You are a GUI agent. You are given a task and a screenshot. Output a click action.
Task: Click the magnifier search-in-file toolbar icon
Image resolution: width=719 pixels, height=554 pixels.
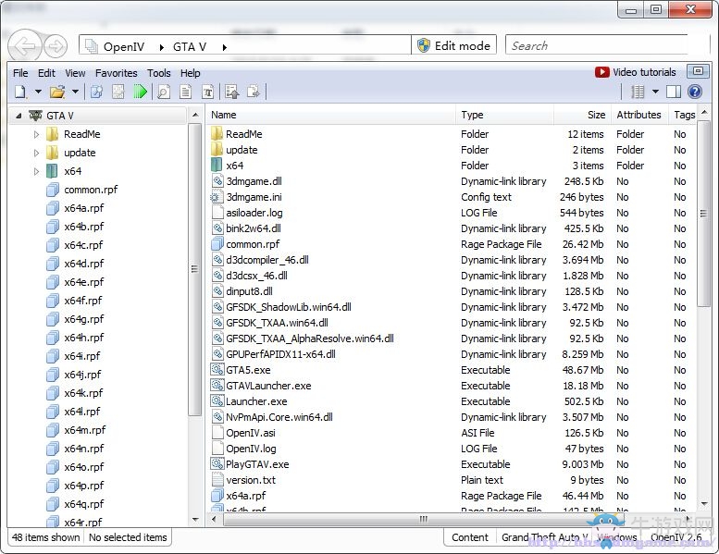[164, 92]
